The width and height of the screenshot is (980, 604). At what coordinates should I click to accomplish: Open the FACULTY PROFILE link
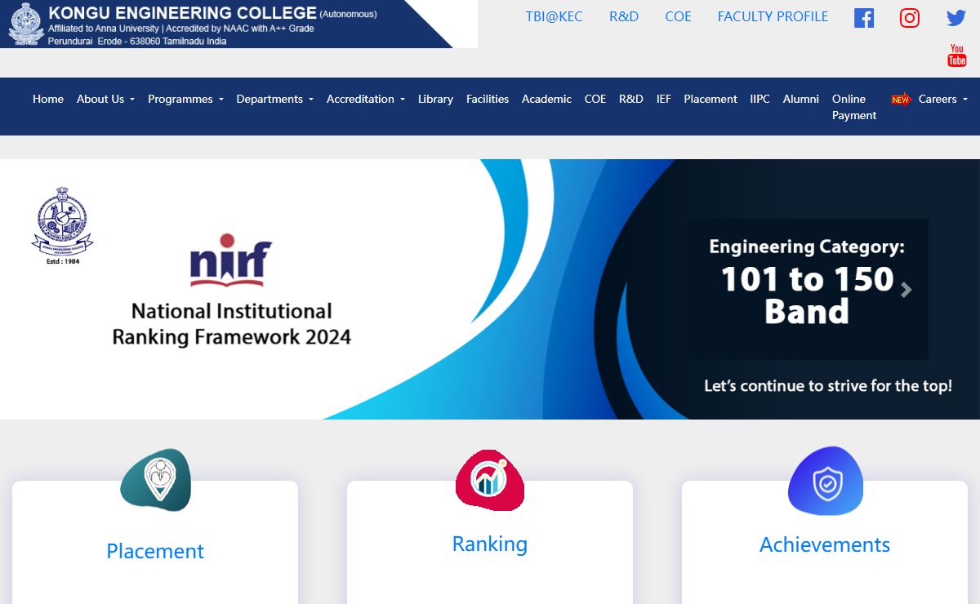coord(773,16)
